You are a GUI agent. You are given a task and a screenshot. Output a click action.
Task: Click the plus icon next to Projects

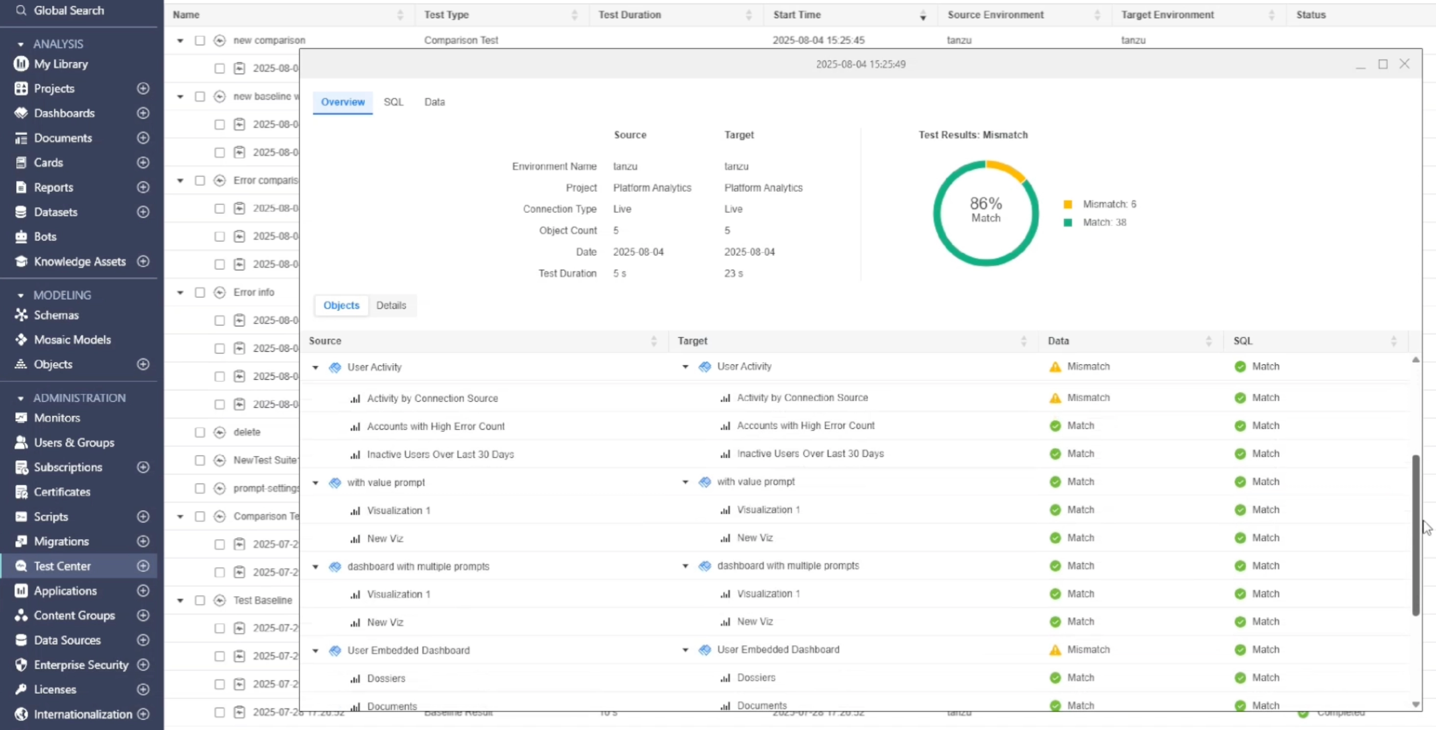pos(143,89)
